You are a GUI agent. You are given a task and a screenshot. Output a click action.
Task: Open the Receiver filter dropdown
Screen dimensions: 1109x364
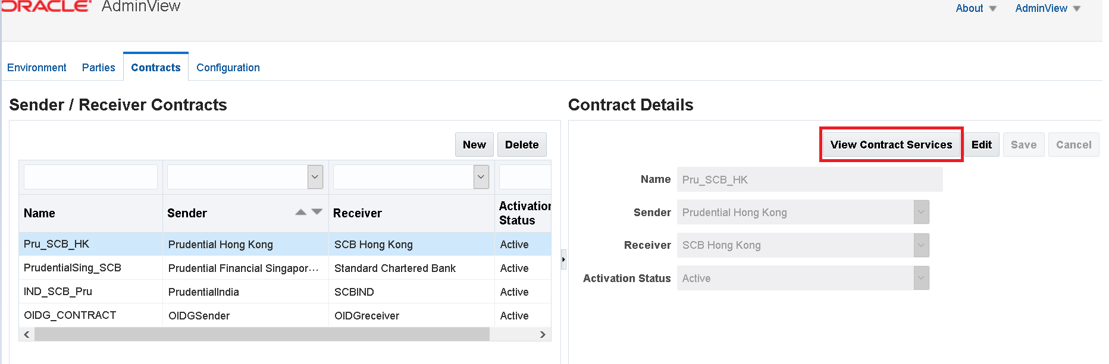click(481, 176)
